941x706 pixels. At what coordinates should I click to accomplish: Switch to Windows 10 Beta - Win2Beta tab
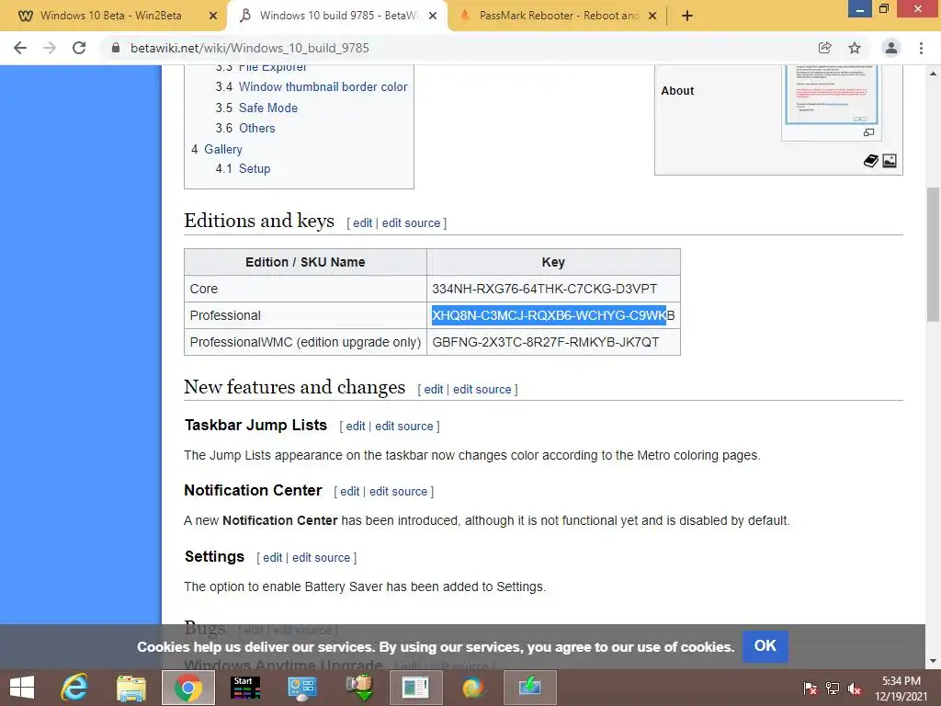pos(111,16)
